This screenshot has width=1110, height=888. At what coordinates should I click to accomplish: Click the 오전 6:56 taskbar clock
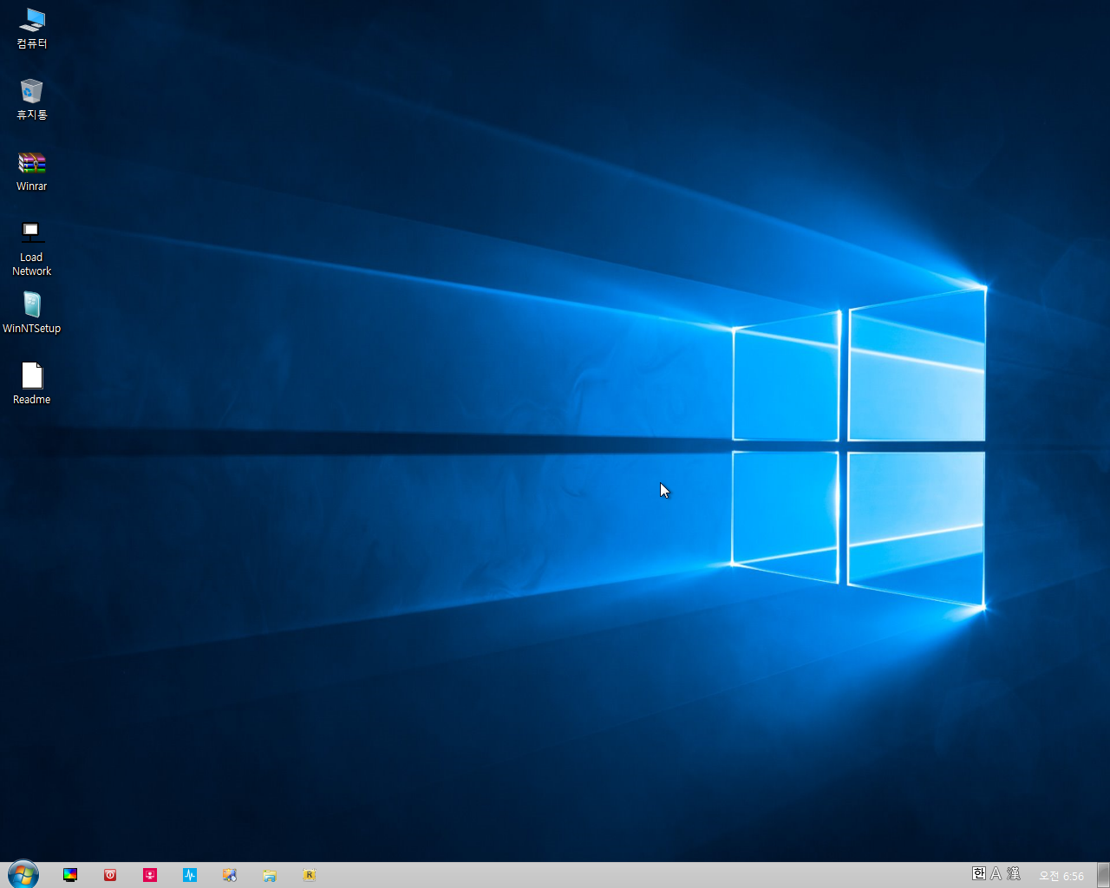pos(1061,876)
